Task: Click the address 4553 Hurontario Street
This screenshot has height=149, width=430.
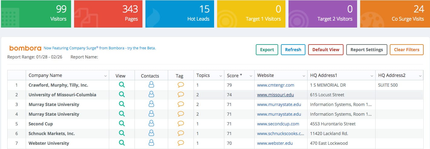Action: (333, 124)
